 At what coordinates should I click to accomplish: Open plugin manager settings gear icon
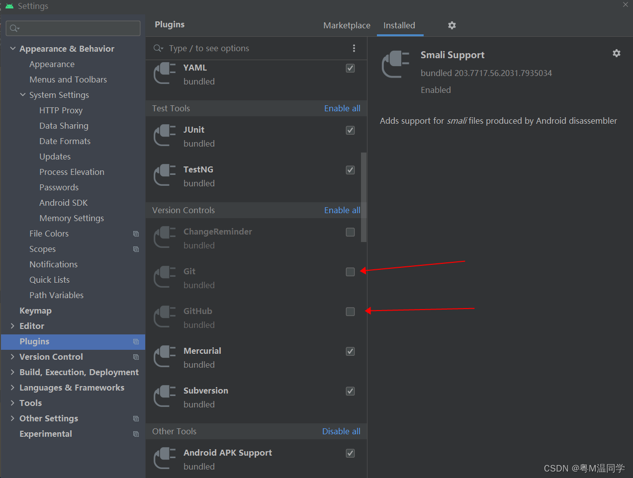point(452,25)
